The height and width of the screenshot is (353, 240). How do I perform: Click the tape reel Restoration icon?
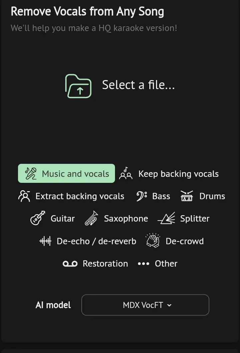tap(70, 264)
